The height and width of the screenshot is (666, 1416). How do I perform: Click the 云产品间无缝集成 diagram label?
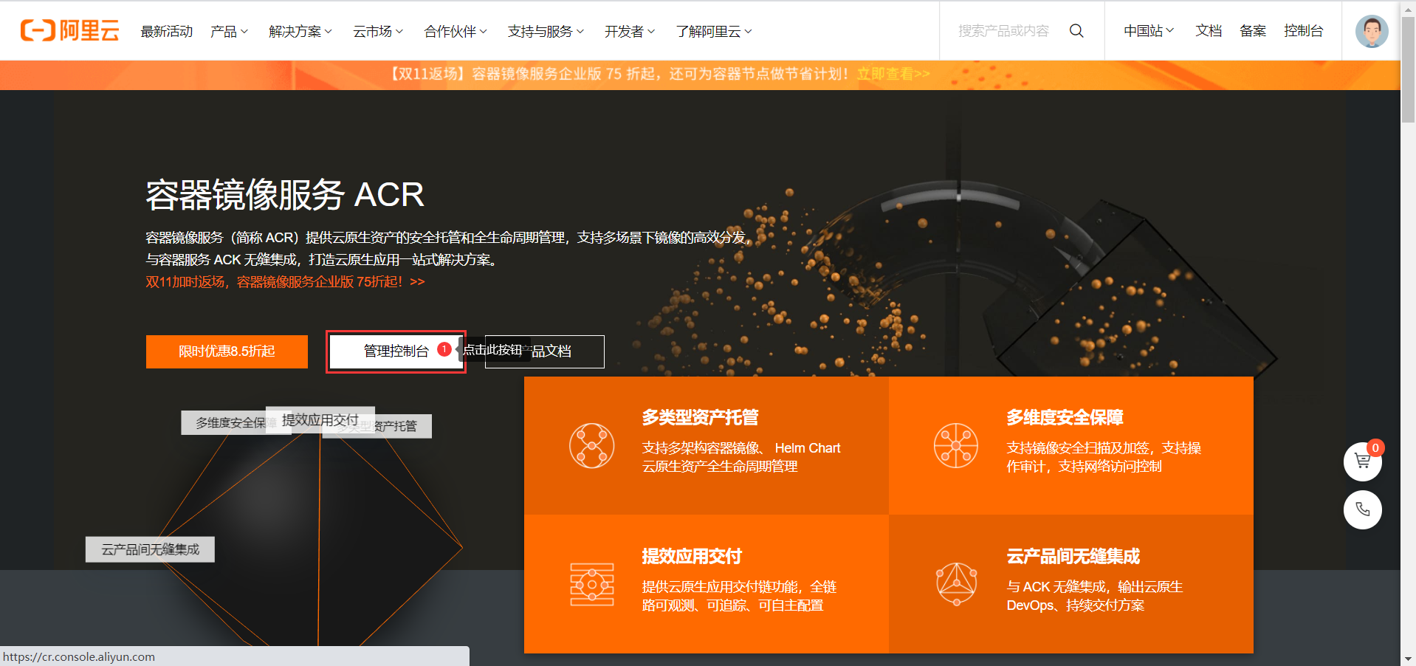150,549
